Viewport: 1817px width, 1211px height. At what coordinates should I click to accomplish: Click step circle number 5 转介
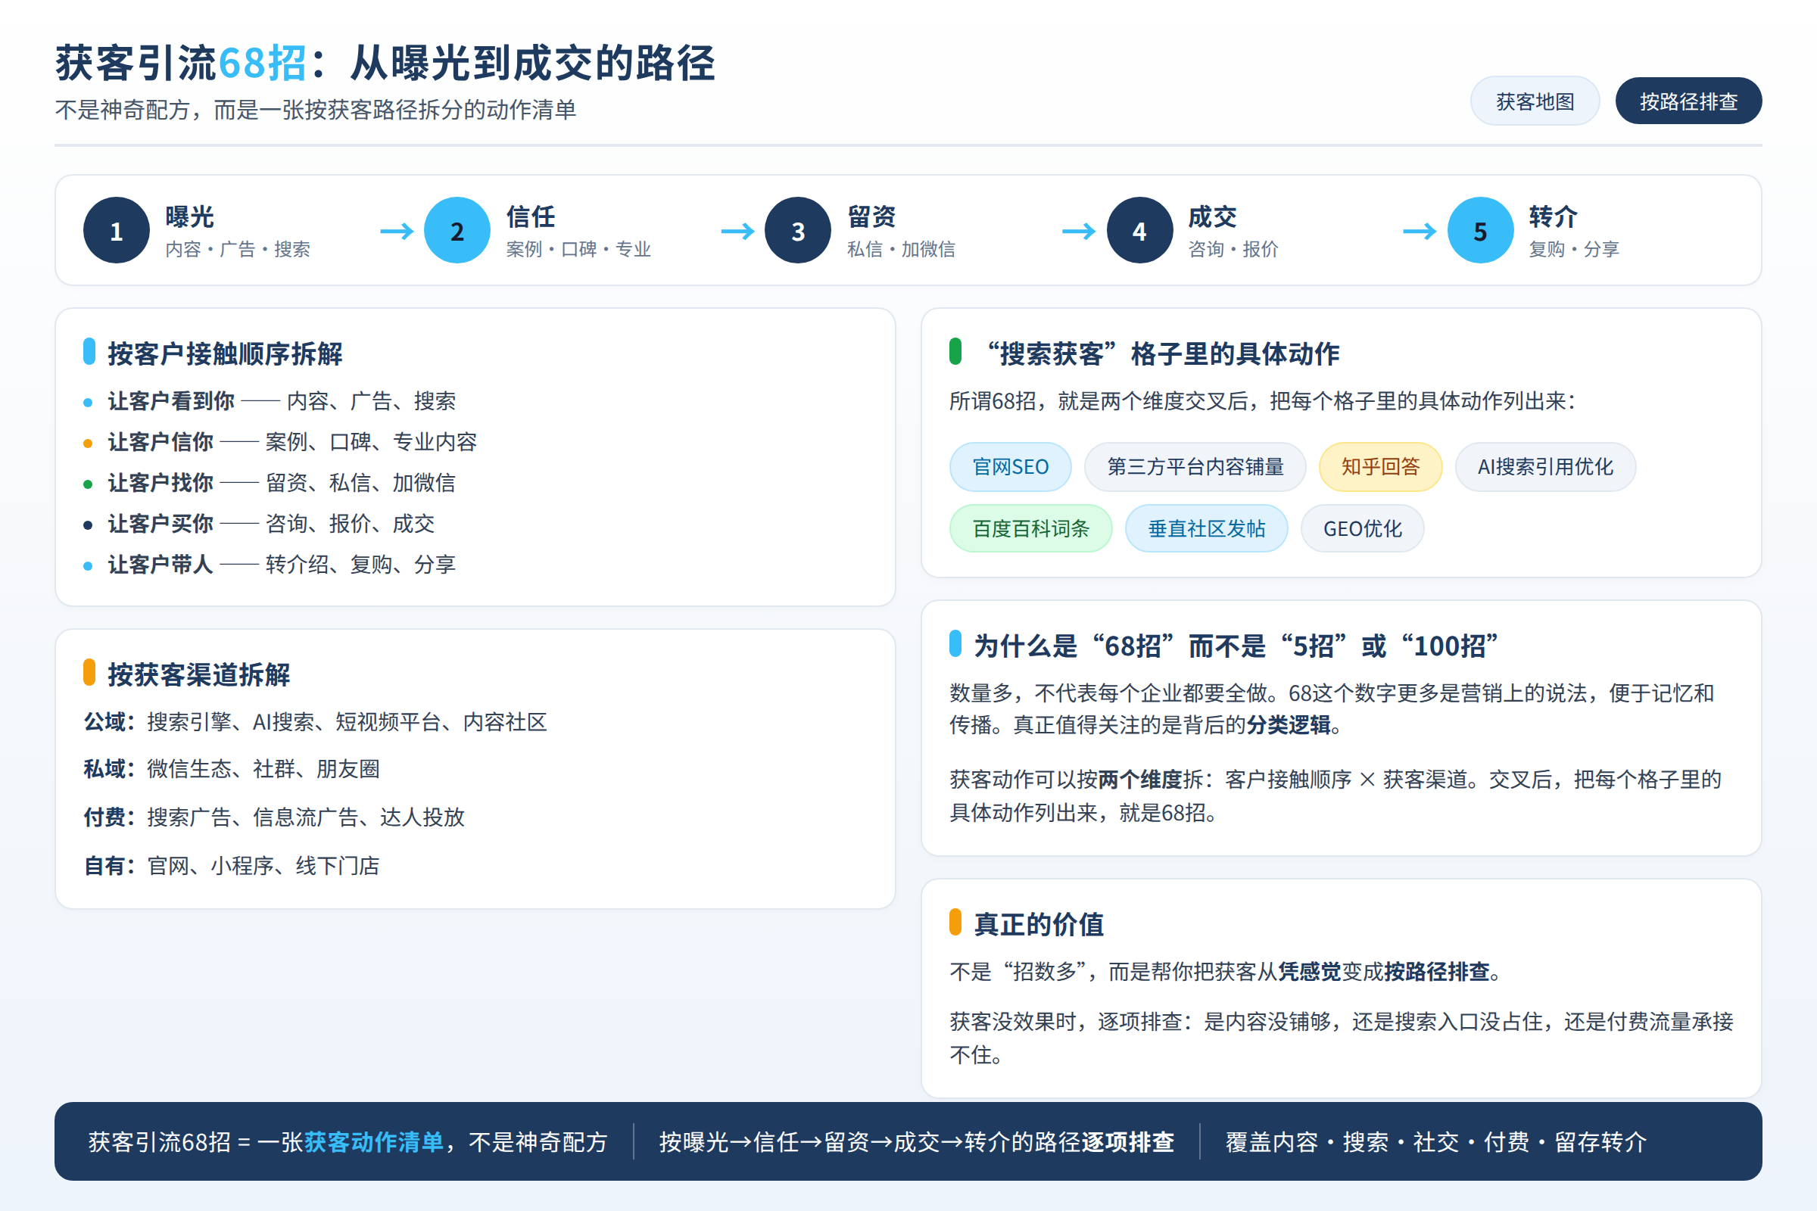pyautogui.click(x=1480, y=230)
